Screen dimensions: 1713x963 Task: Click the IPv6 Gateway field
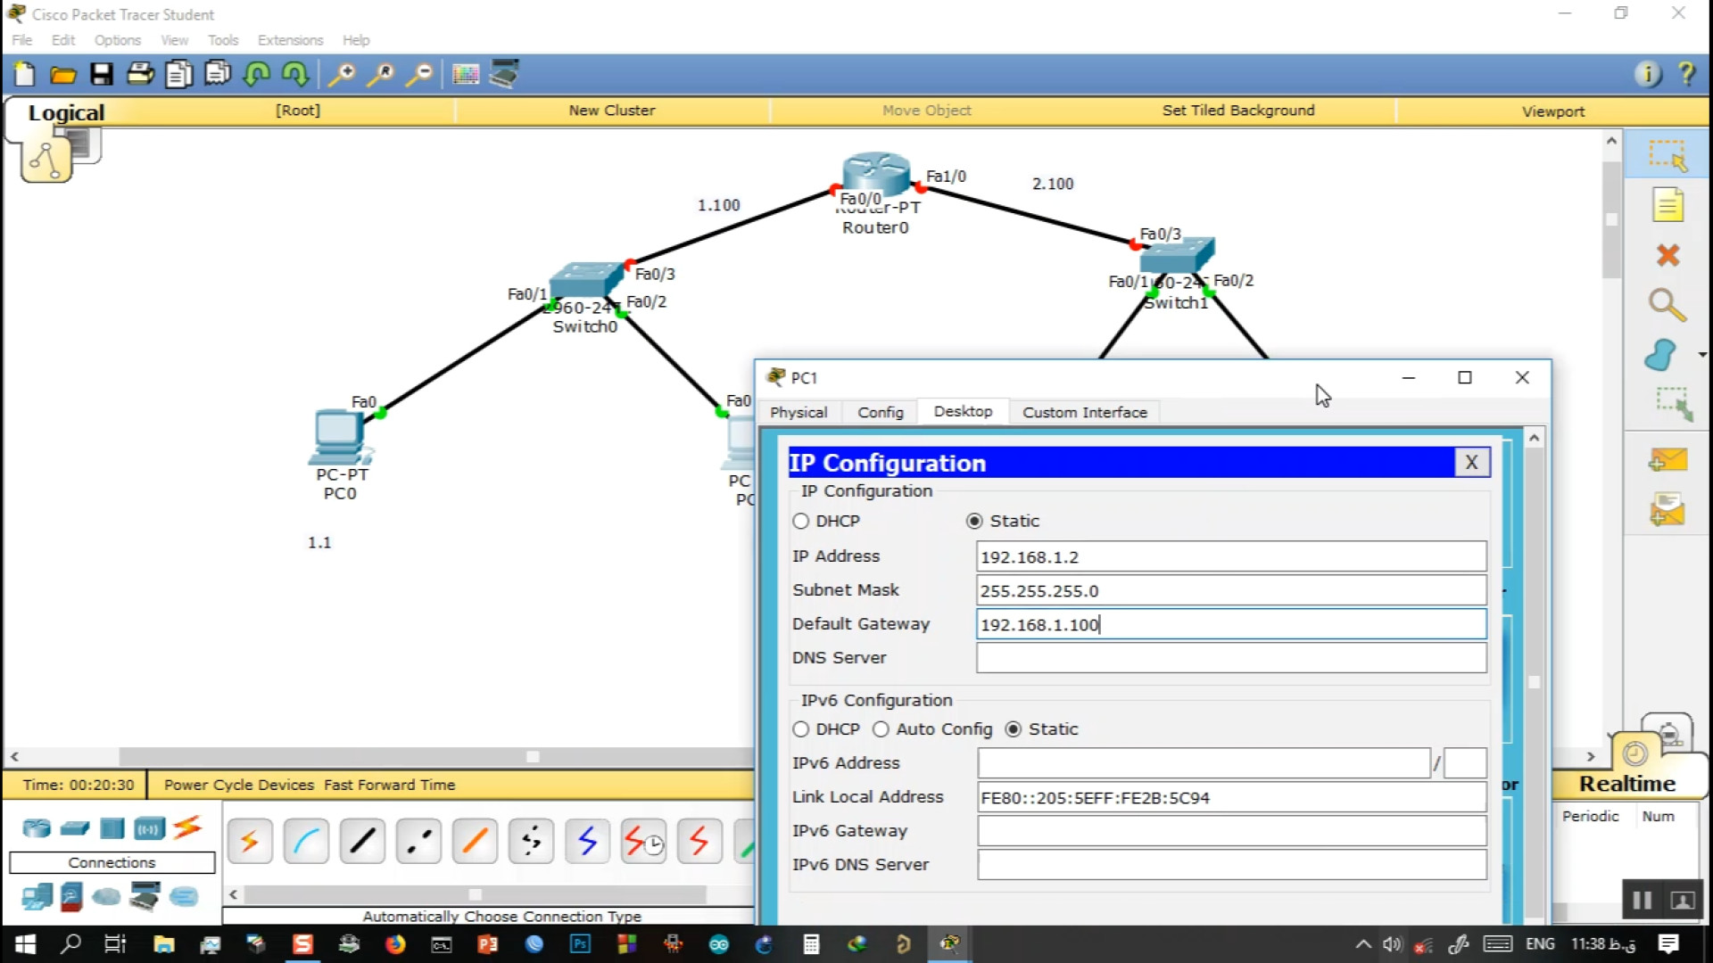(1231, 831)
